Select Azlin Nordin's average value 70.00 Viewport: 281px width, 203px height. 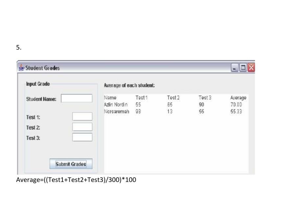tap(236, 104)
